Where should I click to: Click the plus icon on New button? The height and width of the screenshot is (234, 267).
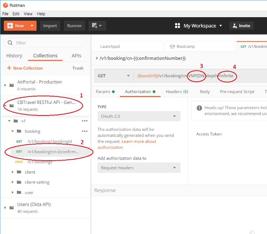coord(10,26)
